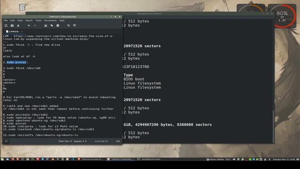The width and height of the screenshot is (300, 169).
Task: Click the INS insert mode indicator
Action: click(x=118, y=141)
